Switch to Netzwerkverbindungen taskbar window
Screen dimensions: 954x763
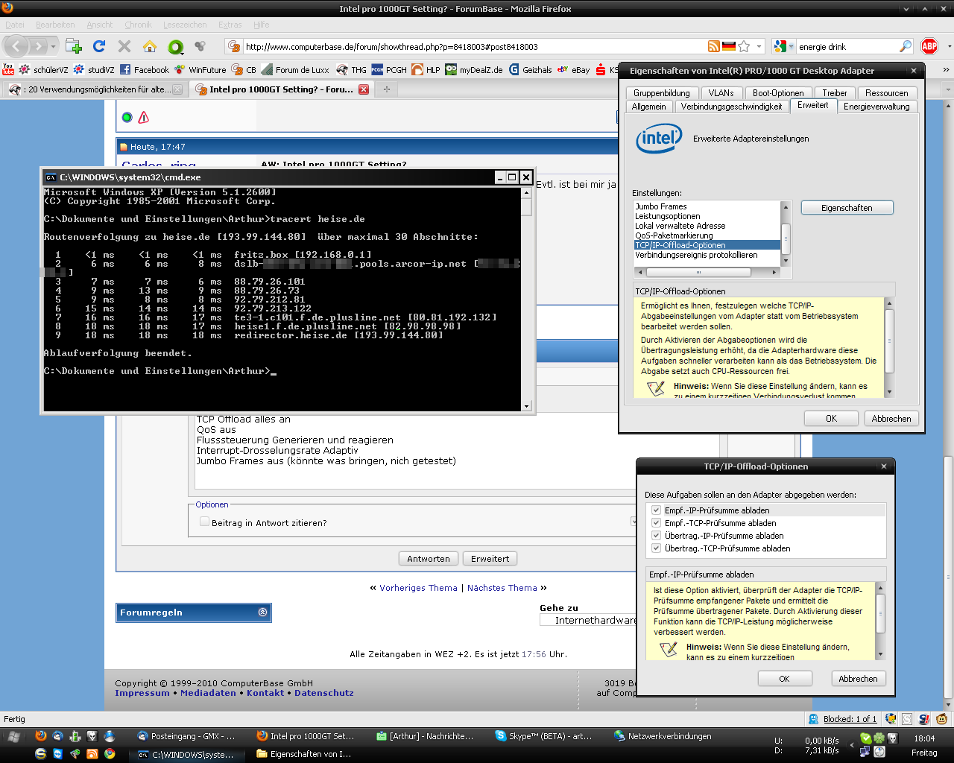[663, 736]
